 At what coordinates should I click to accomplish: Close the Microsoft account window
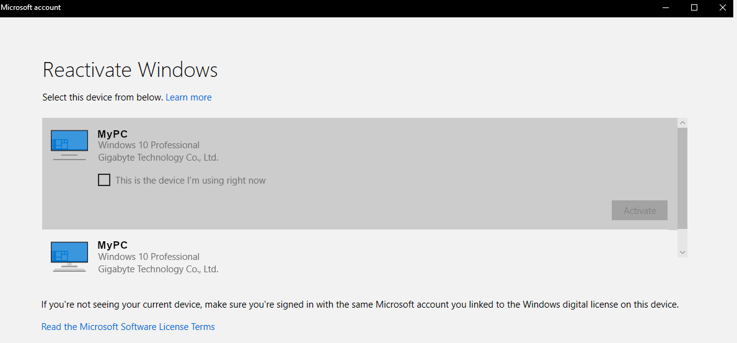(x=723, y=7)
